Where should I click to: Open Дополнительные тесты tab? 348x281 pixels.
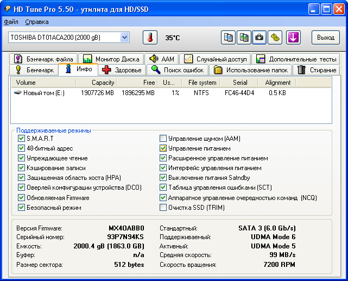[296, 59]
